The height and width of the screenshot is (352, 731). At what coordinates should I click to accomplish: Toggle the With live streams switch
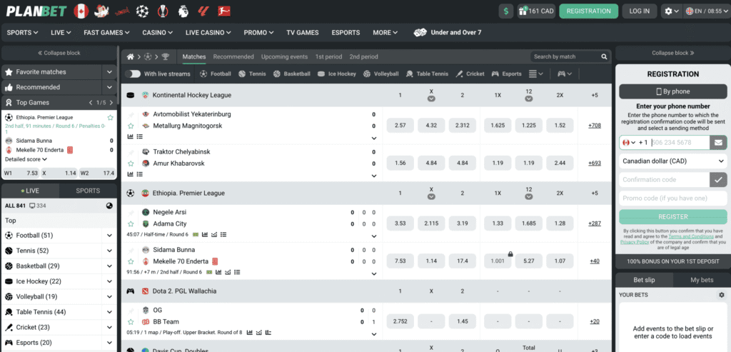tap(133, 74)
